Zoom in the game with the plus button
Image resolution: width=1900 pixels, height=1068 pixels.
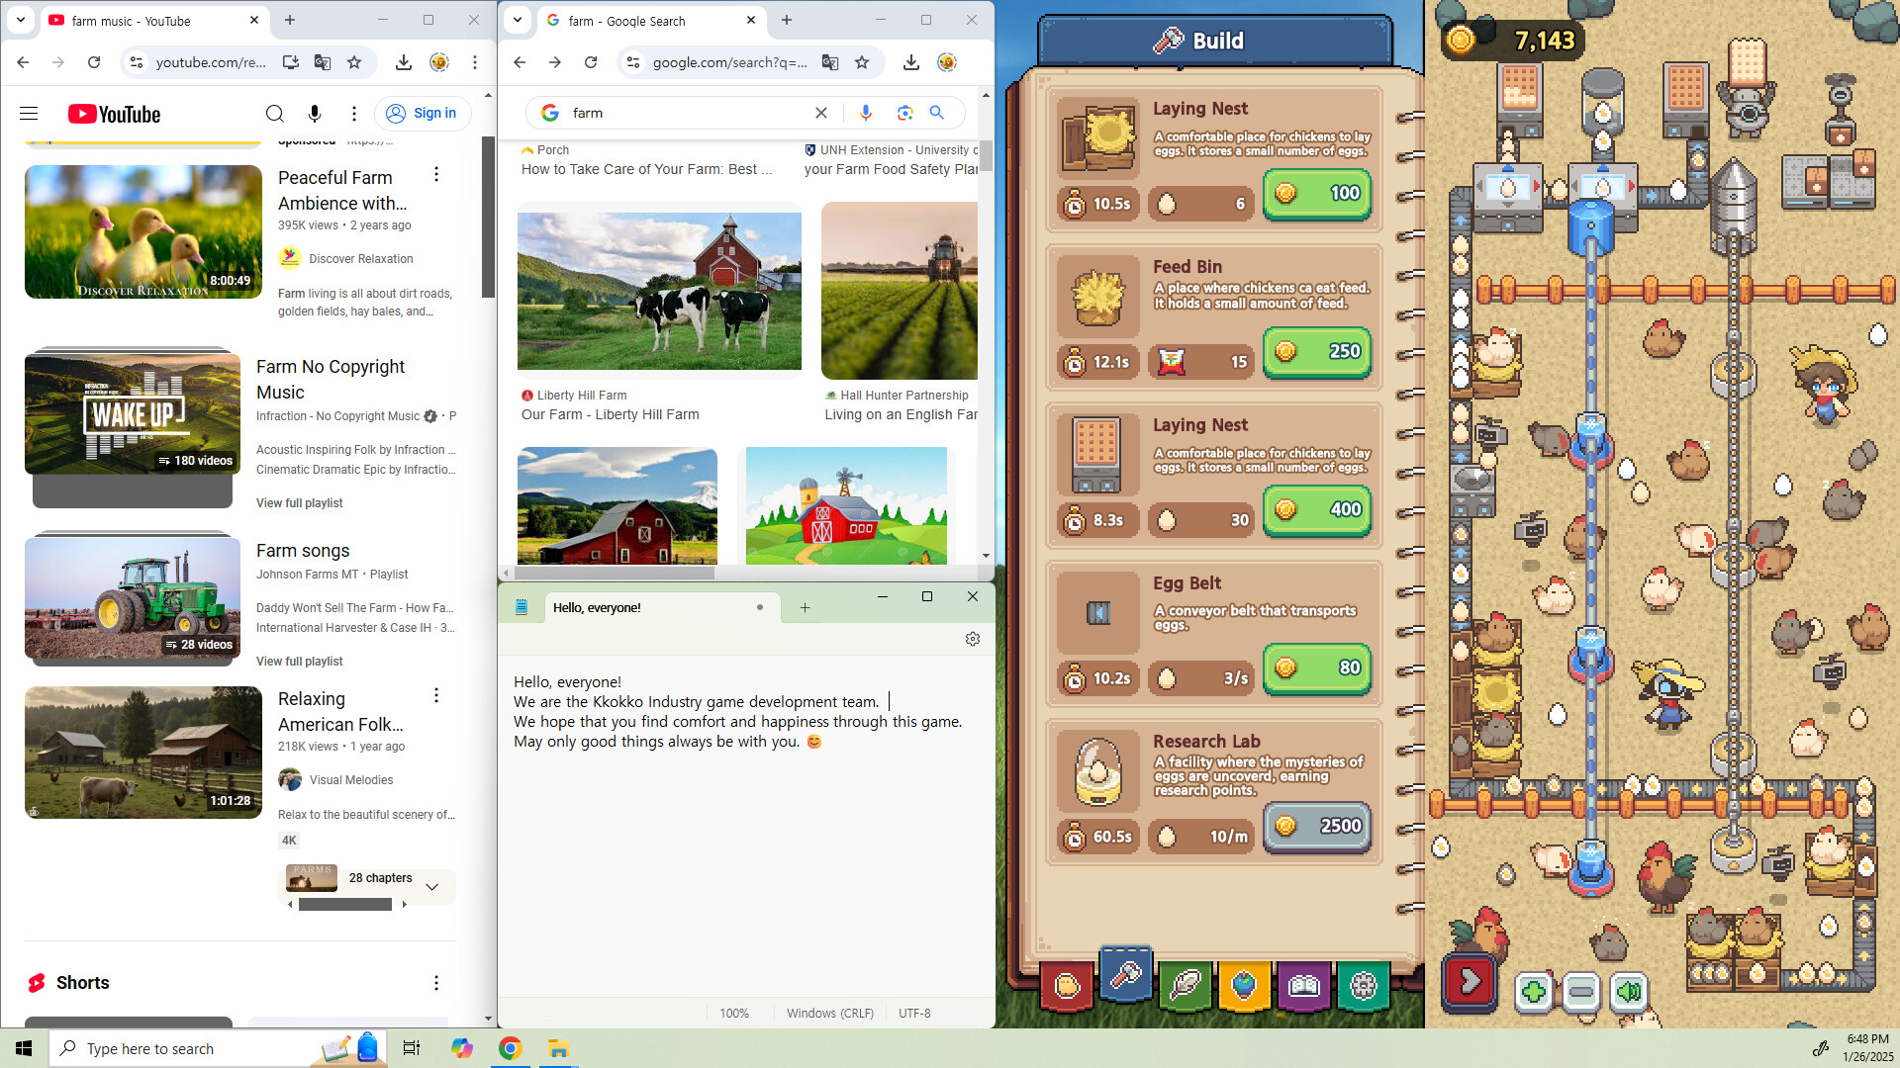(1535, 992)
